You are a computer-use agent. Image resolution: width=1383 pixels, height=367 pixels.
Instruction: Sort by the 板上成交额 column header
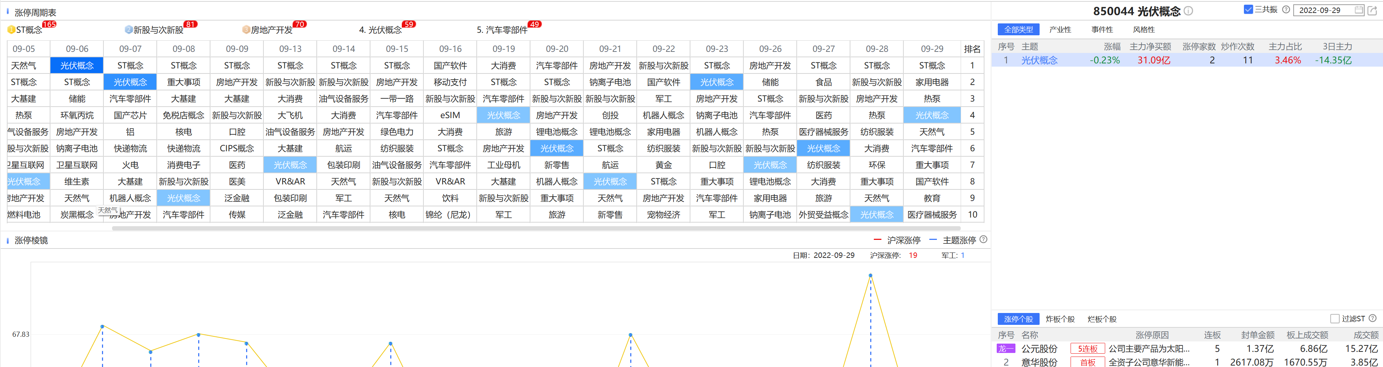(1307, 335)
